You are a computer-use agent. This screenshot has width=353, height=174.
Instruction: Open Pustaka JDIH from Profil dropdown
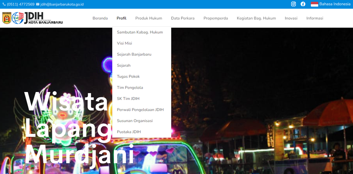[x=129, y=132]
